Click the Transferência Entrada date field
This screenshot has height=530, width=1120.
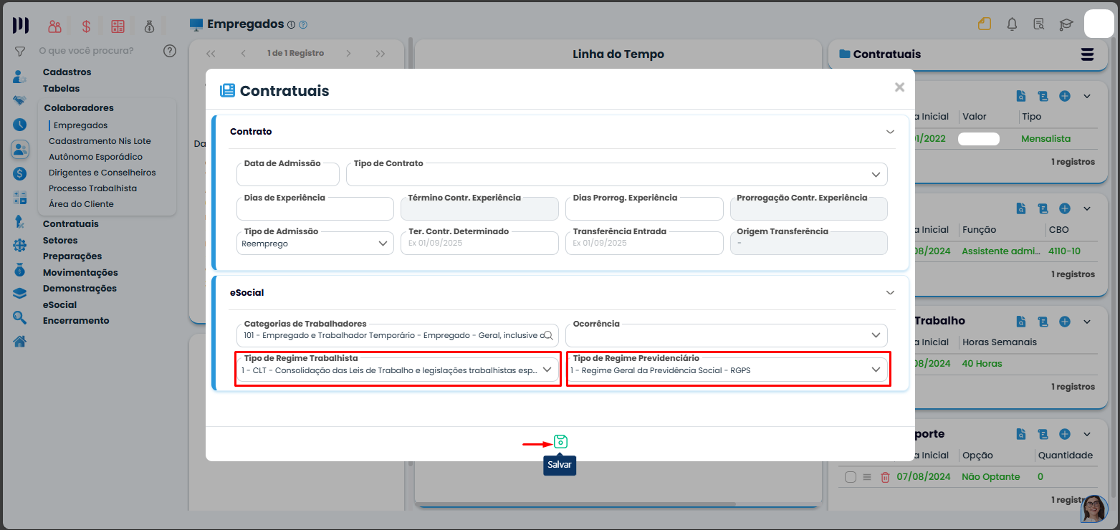(644, 243)
